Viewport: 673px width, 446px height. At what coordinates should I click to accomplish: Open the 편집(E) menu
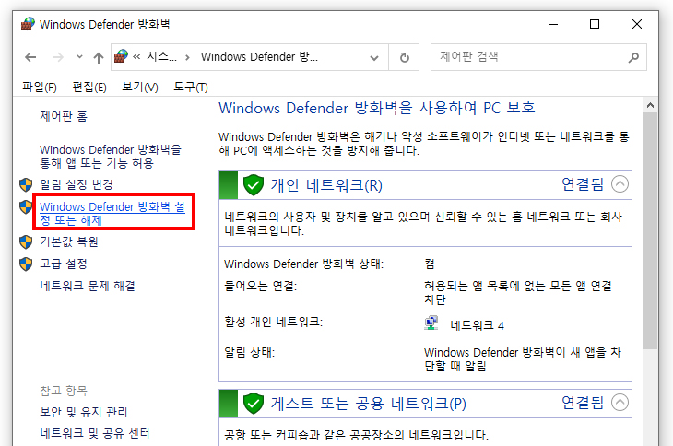point(89,88)
